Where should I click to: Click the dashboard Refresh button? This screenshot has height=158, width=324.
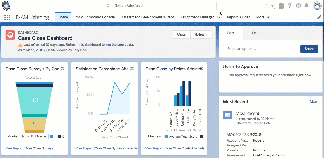pyautogui.click(x=201, y=34)
